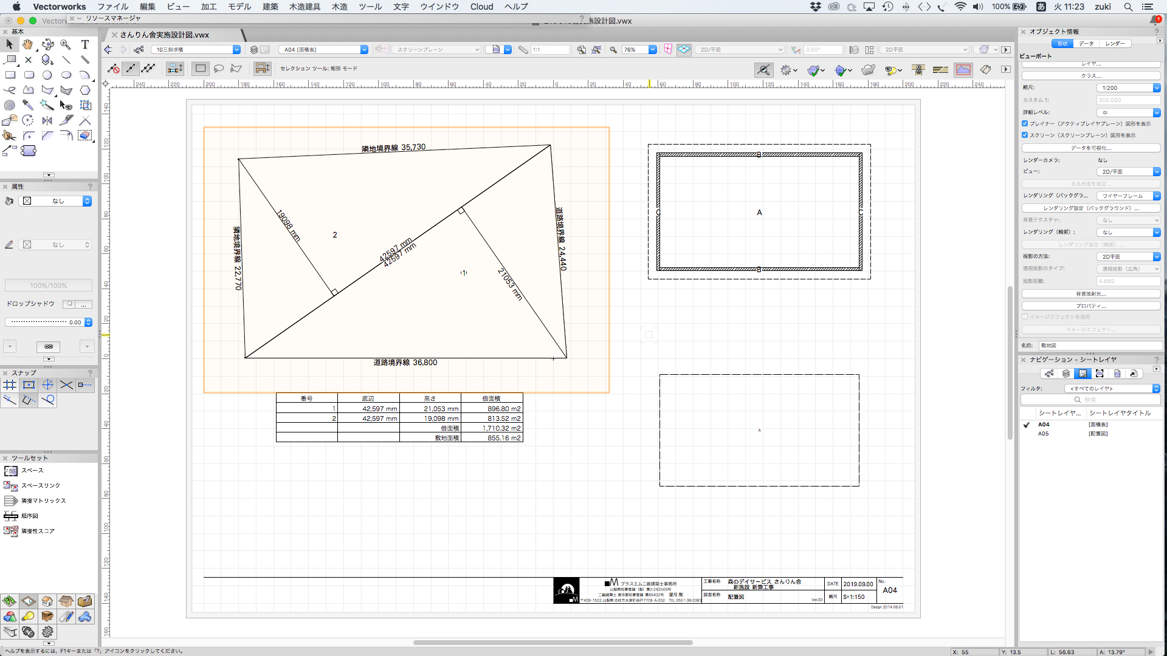
Task: Open background rendering ワイヤーフレーム dropdown
Action: [x=1129, y=196]
